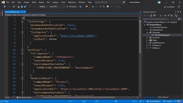Screen dimensions: 183x103
Task: Toggle bookmark using the bookmark icon
Action: (x=108, y=7)
